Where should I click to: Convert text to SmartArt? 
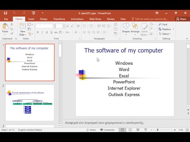[116, 34]
